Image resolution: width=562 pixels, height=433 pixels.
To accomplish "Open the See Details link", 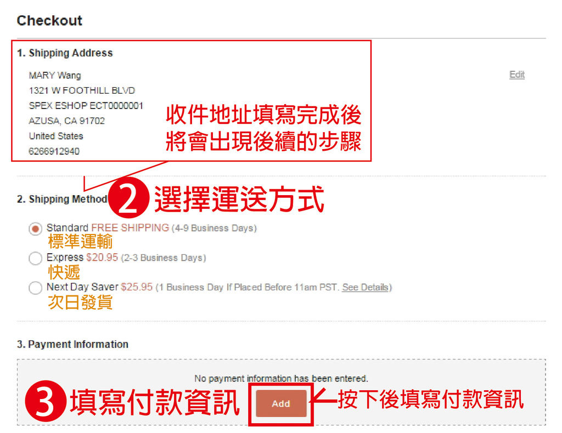I will 365,287.
